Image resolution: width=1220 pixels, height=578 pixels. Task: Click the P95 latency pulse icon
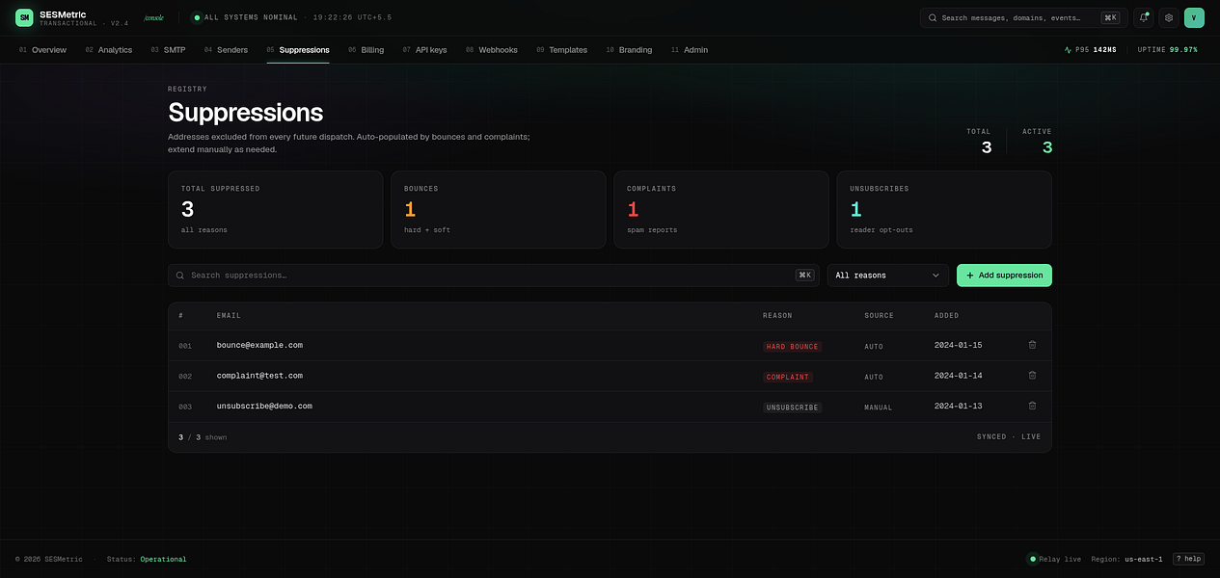pyautogui.click(x=1068, y=50)
